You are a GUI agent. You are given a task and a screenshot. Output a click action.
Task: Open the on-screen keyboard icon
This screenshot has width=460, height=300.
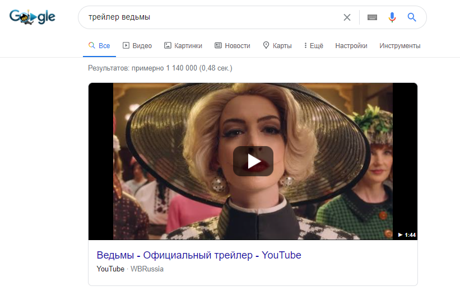pos(372,17)
